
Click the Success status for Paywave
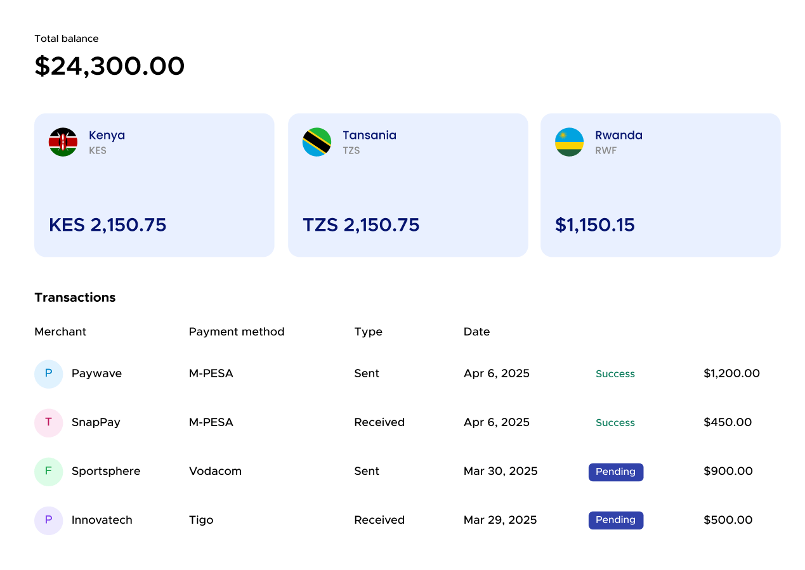615,374
